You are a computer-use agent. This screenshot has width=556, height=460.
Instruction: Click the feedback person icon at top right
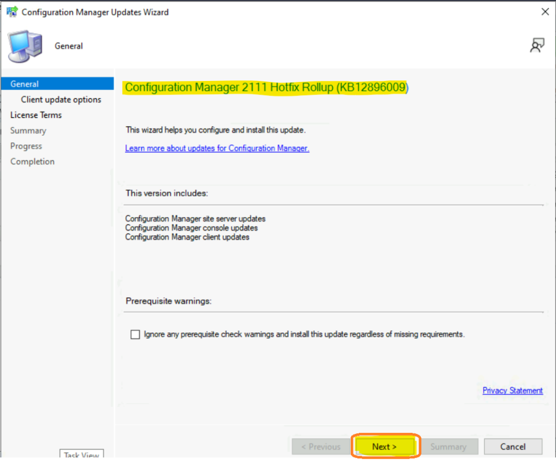(537, 46)
